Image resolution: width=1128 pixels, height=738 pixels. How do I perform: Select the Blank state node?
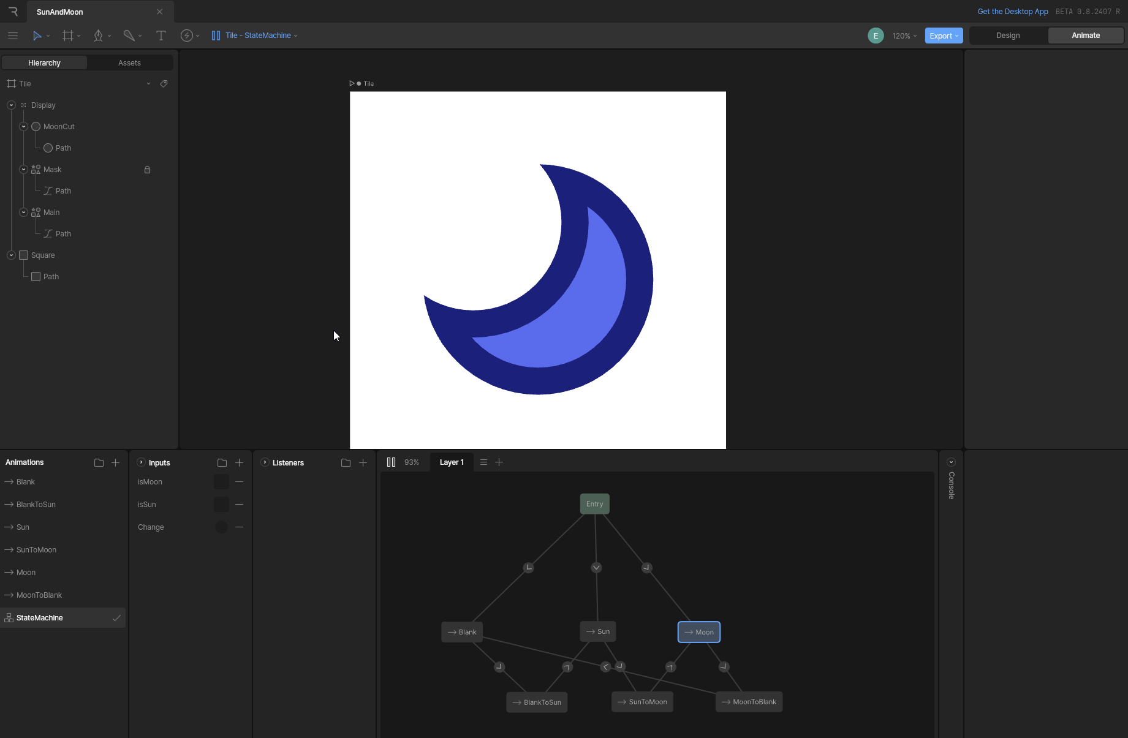[462, 632]
